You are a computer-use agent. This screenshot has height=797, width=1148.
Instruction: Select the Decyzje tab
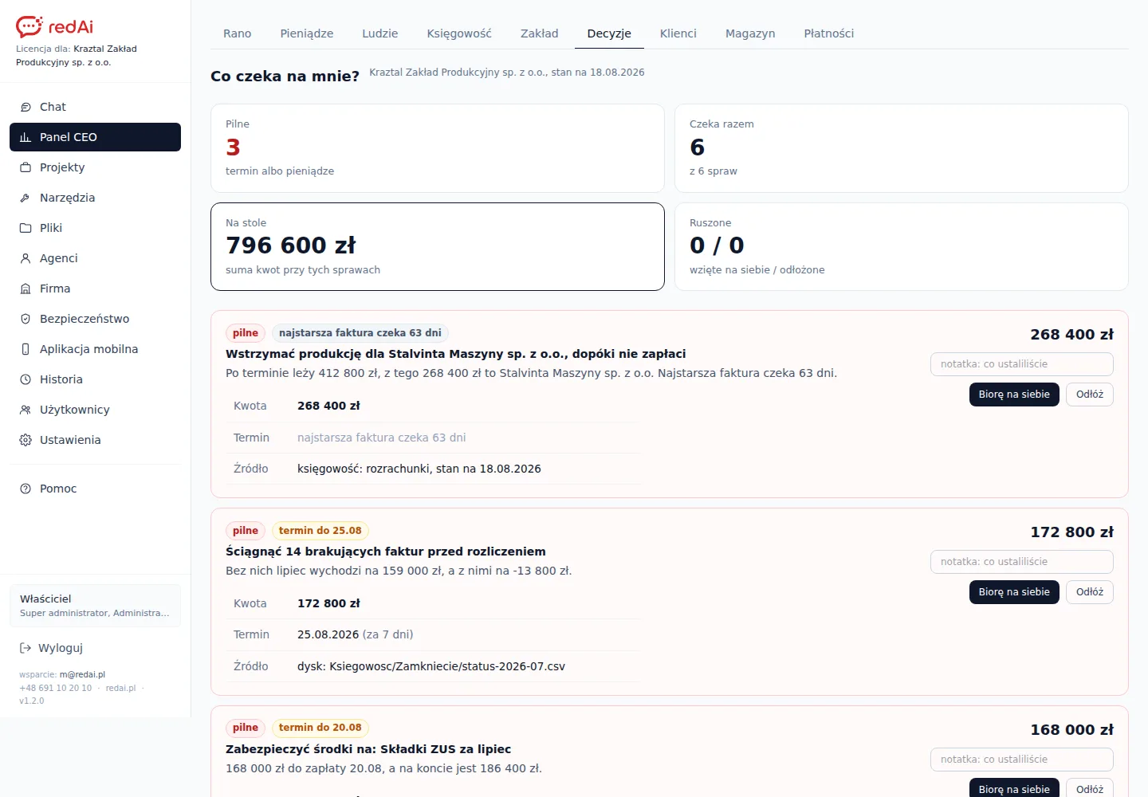pos(609,33)
